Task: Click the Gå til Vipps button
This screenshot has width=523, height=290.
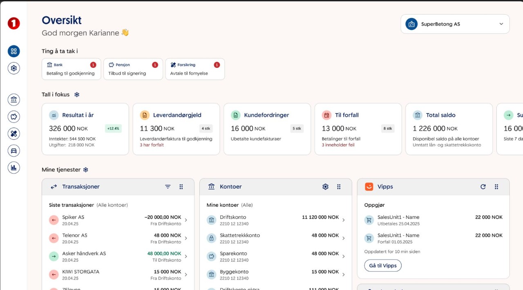Action: [382, 265]
